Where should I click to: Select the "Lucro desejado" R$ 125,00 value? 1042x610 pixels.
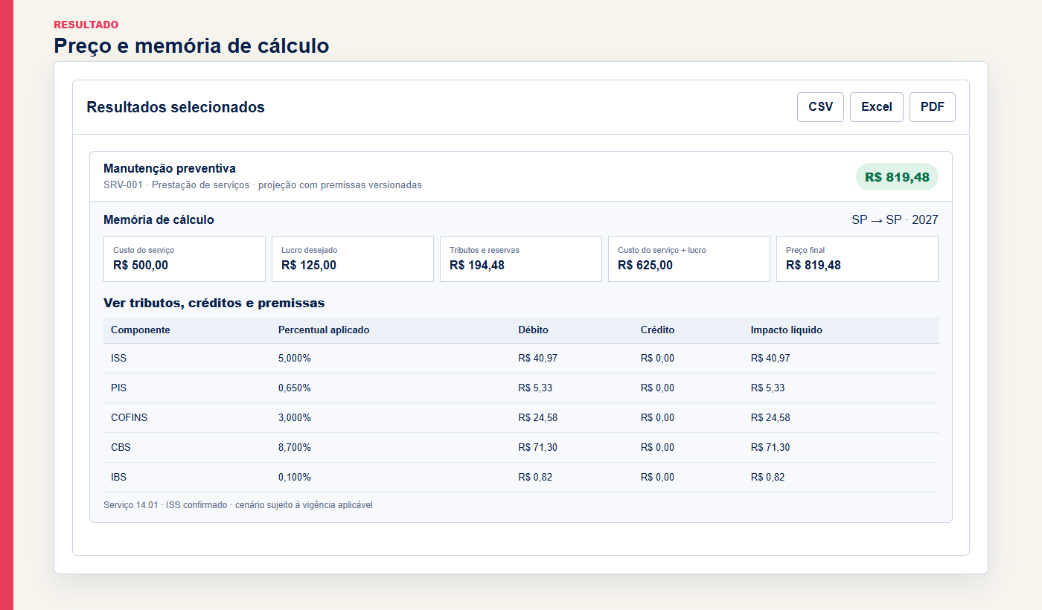(309, 266)
